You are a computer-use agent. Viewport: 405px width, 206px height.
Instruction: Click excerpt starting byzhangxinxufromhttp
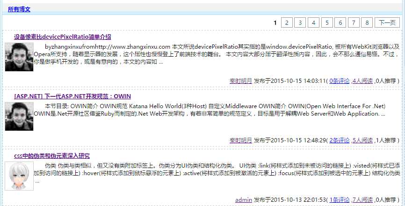pos(217,54)
